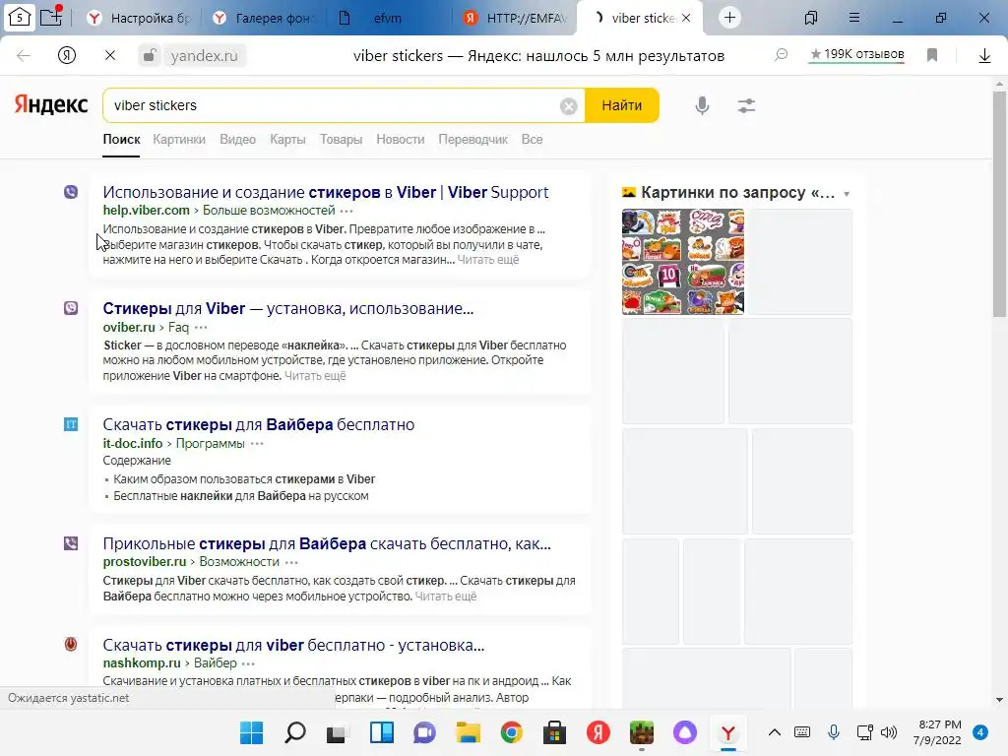
Task: Open bookmarks collections icon in title bar
Action: 811,18
